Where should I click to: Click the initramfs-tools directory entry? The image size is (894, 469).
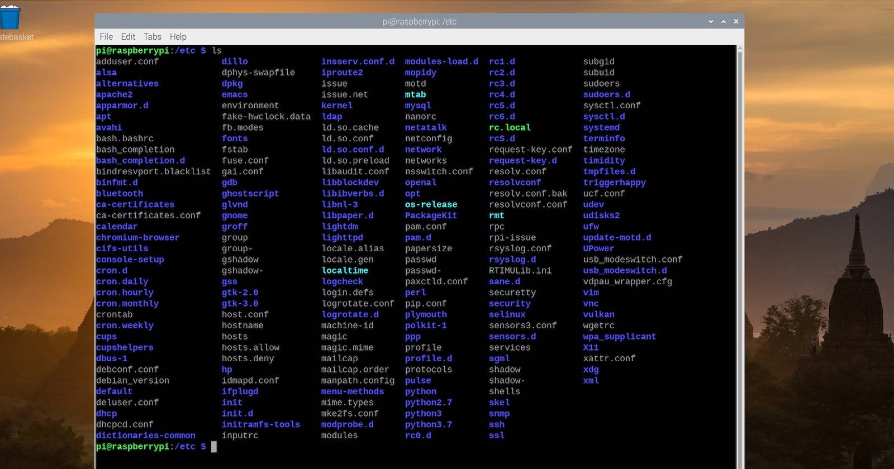point(260,425)
